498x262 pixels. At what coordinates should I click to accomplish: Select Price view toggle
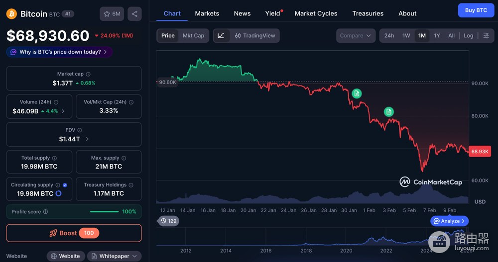click(x=168, y=35)
